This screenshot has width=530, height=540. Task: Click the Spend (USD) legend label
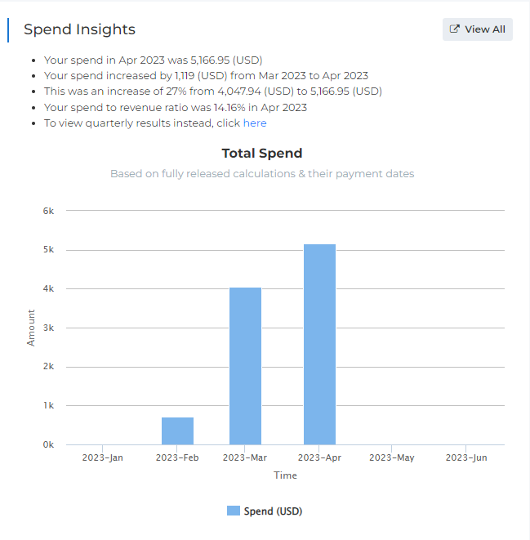pos(273,511)
